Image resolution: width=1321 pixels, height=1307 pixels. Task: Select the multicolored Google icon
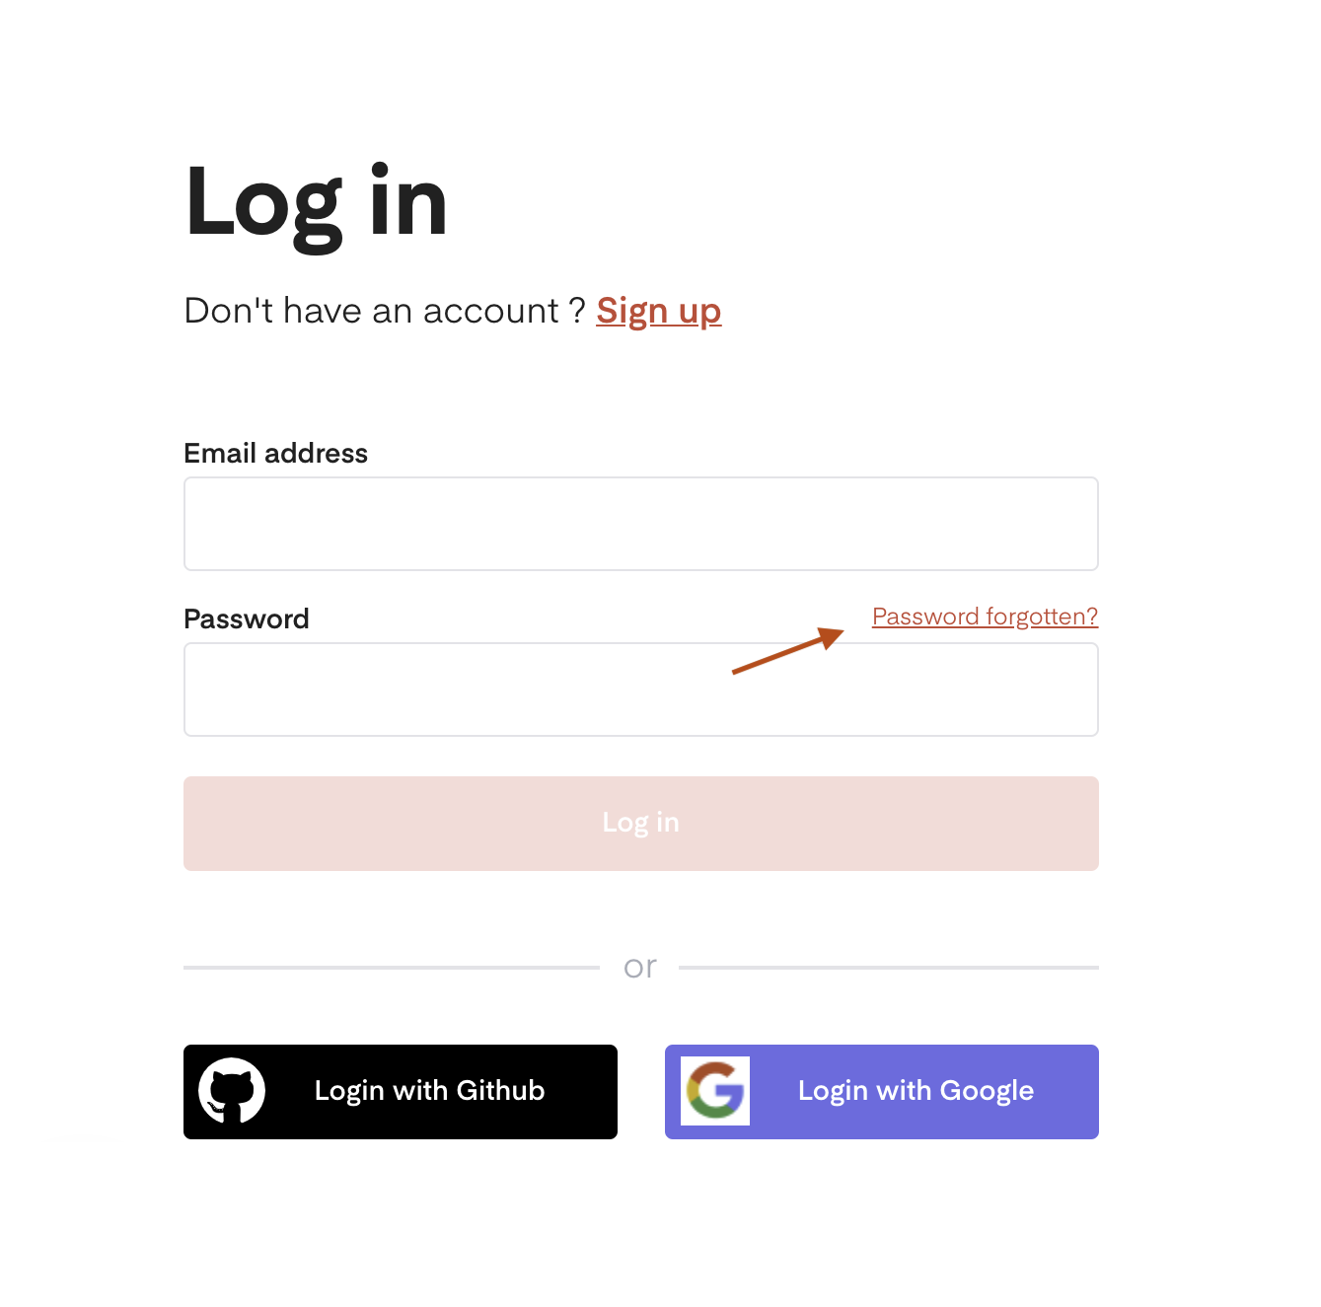pos(716,1091)
